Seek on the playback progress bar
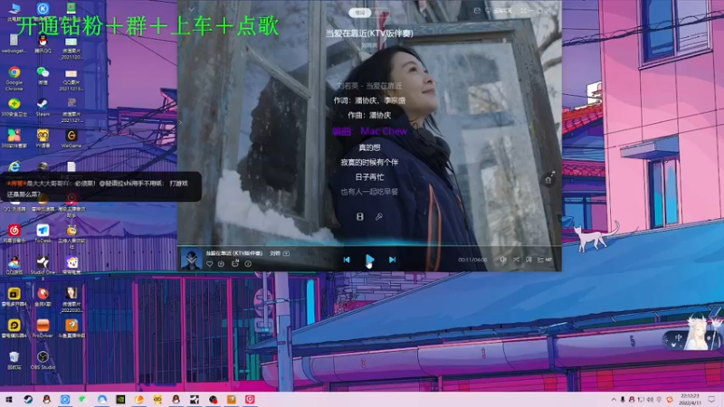 point(369,245)
